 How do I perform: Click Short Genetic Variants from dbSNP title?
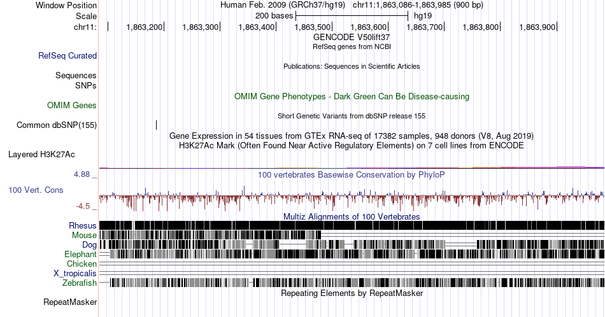coord(352,116)
